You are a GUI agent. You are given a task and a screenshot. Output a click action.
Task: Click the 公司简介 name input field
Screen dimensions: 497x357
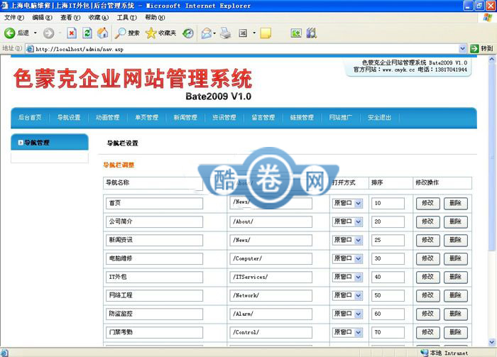[x=154, y=221]
